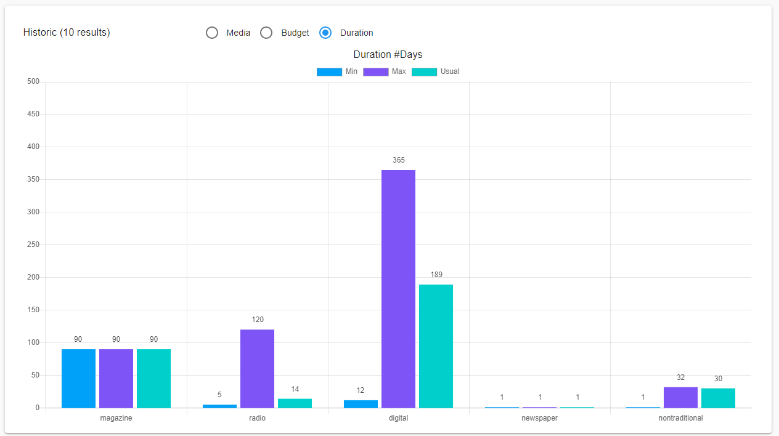The height and width of the screenshot is (436, 779).
Task: Click the nontraditional Max bar (32)
Action: point(680,397)
